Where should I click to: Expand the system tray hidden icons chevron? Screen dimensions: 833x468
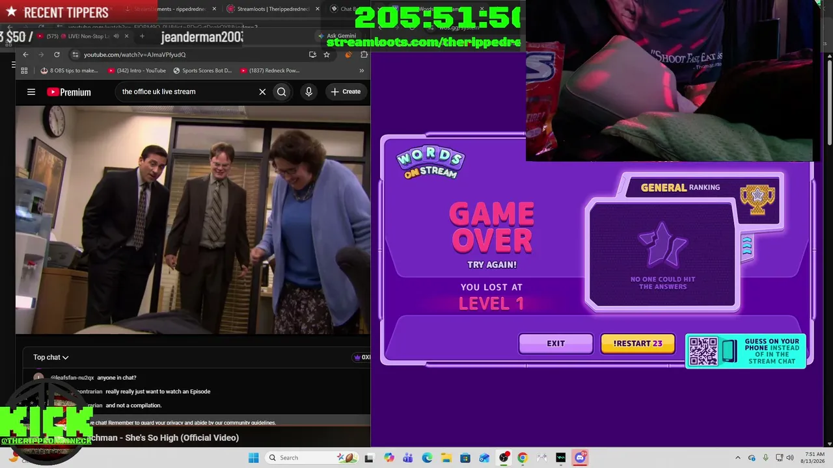coord(737,458)
